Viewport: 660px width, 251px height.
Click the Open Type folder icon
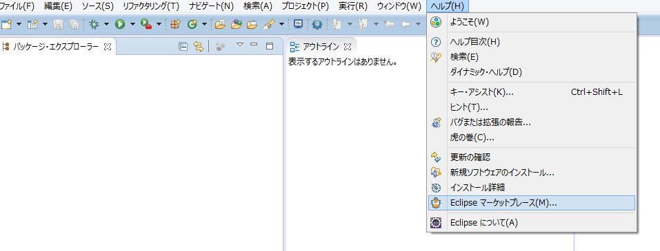pos(220,24)
